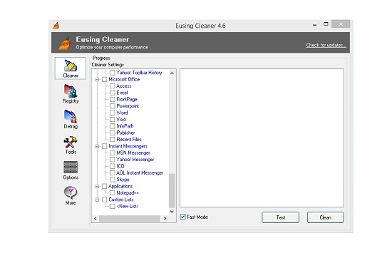Collapse the Microsoft Office tree node
The image size is (392, 263).
click(97, 80)
